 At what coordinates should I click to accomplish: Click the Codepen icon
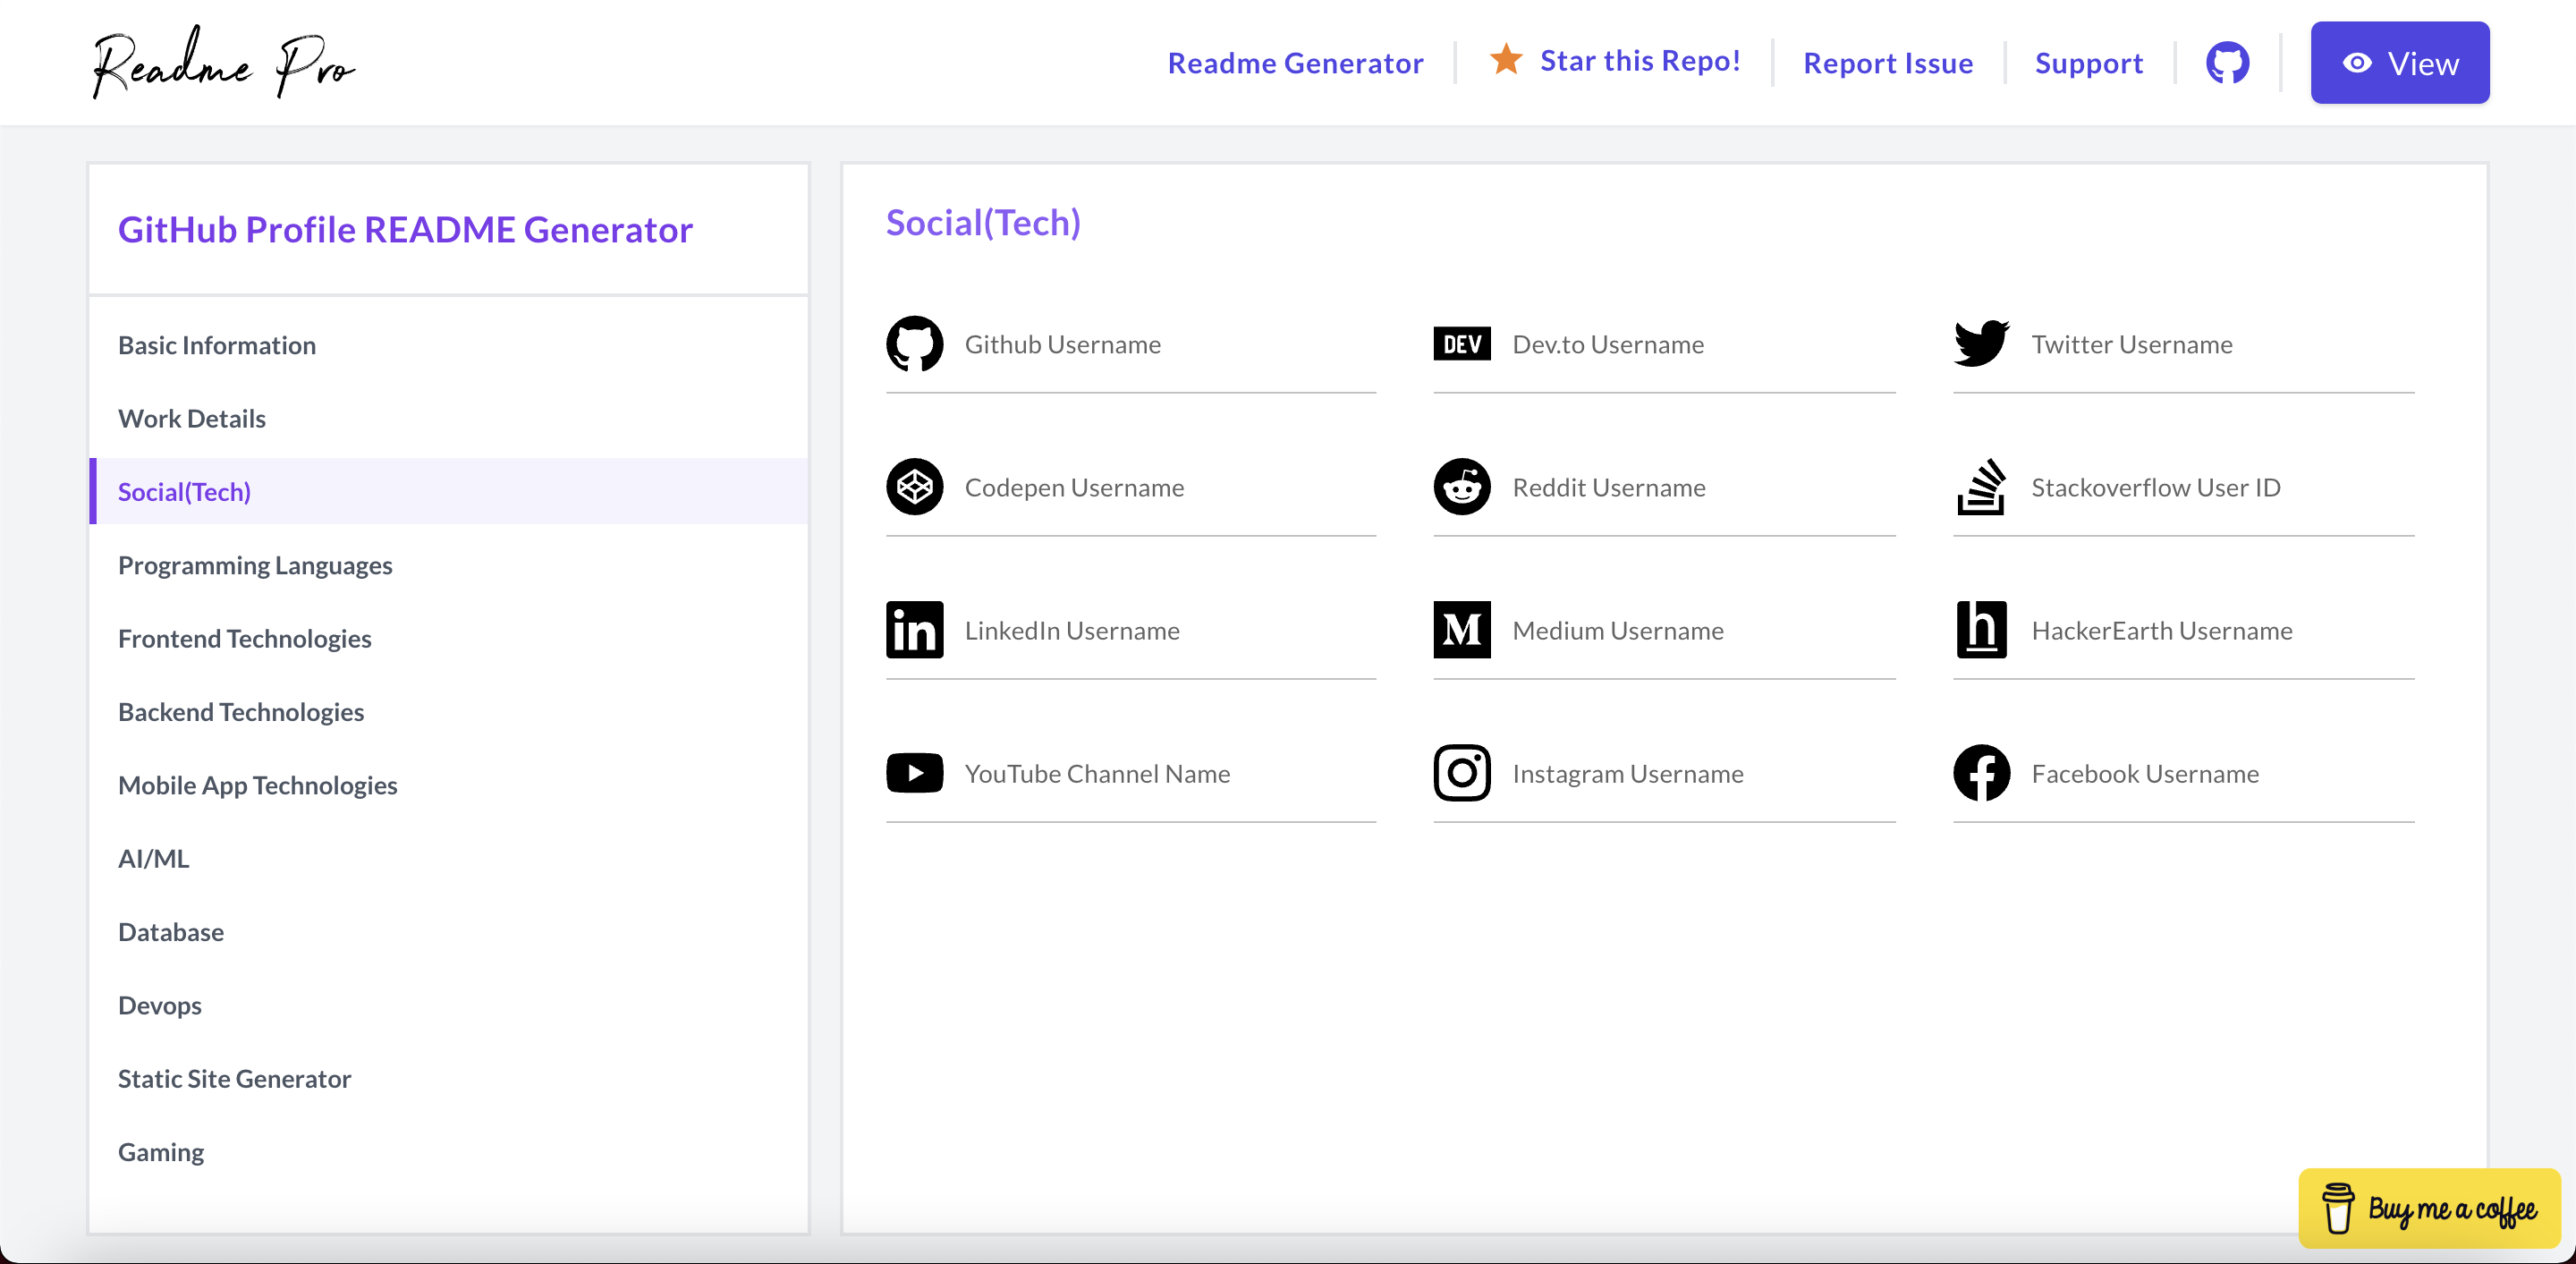pyautogui.click(x=913, y=487)
